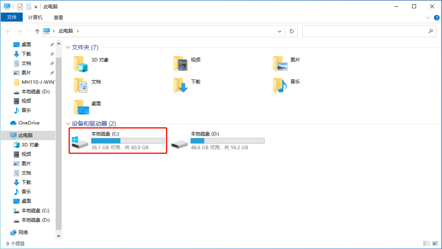Select OneDrive in the navigation pane
This screenshot has height=249, width=442.
29,123
